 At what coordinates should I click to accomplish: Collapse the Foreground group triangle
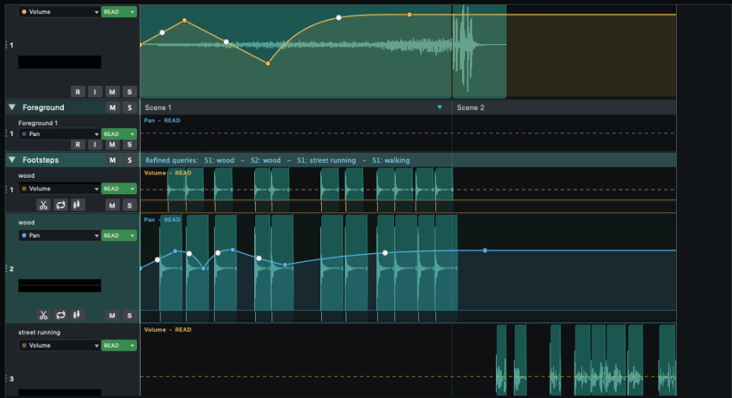[12, 107]
